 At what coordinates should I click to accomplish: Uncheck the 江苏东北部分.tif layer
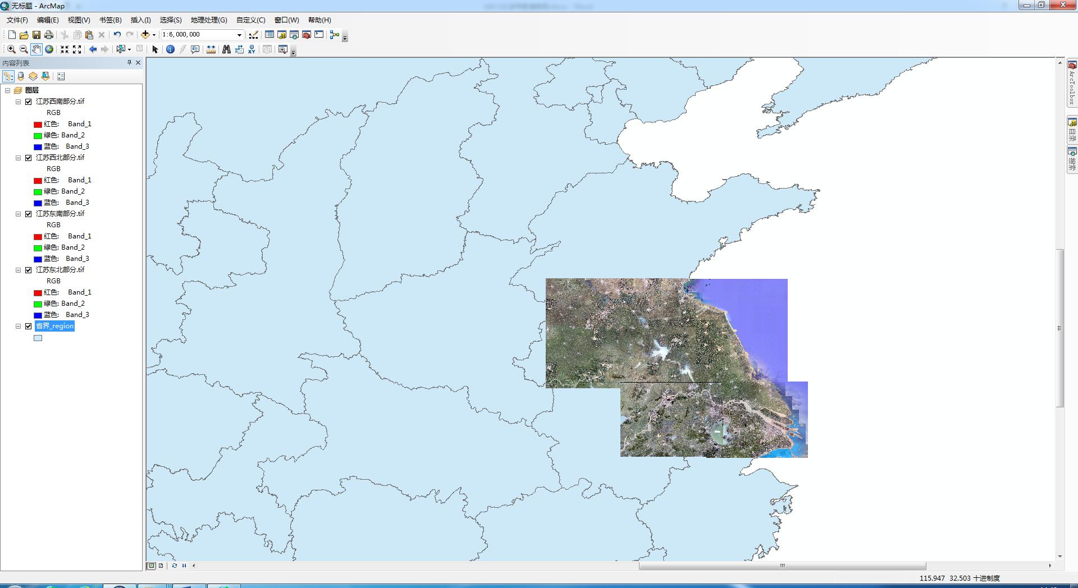pyautogui.click(x=29, y=270)
